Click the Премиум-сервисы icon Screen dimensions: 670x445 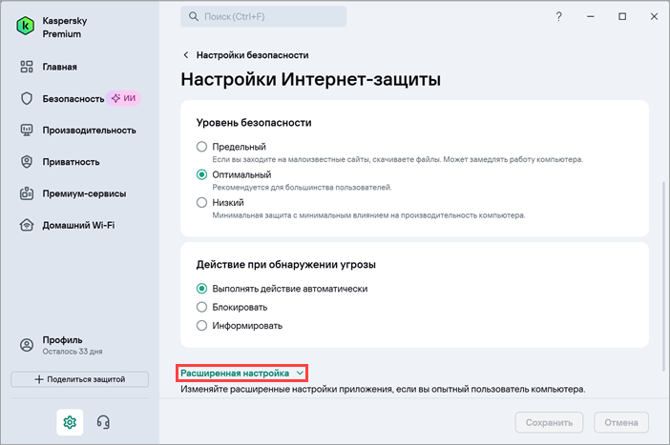[x=27, y=193]
